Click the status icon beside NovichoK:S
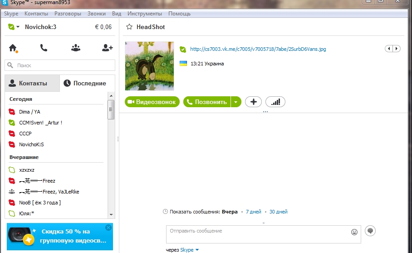 [12, 144]
